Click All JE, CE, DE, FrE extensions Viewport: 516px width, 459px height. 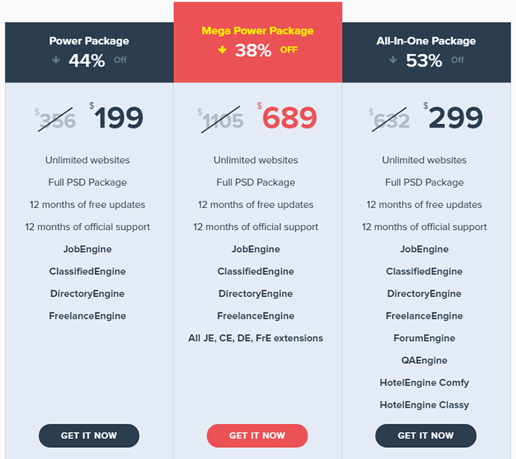256,338
